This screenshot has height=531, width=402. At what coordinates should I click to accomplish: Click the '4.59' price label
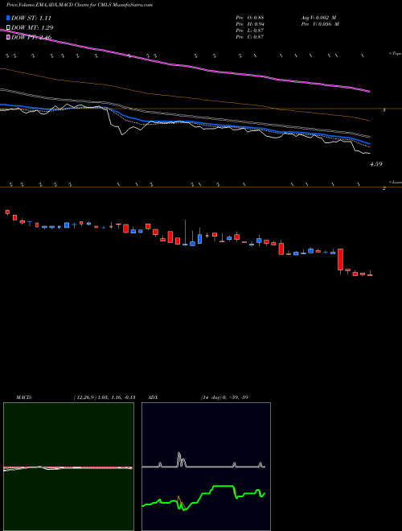point(376,164)
